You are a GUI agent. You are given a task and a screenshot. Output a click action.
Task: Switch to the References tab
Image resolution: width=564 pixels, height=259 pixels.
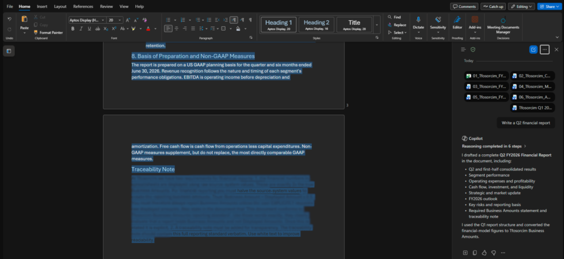[x=83, y=6]
